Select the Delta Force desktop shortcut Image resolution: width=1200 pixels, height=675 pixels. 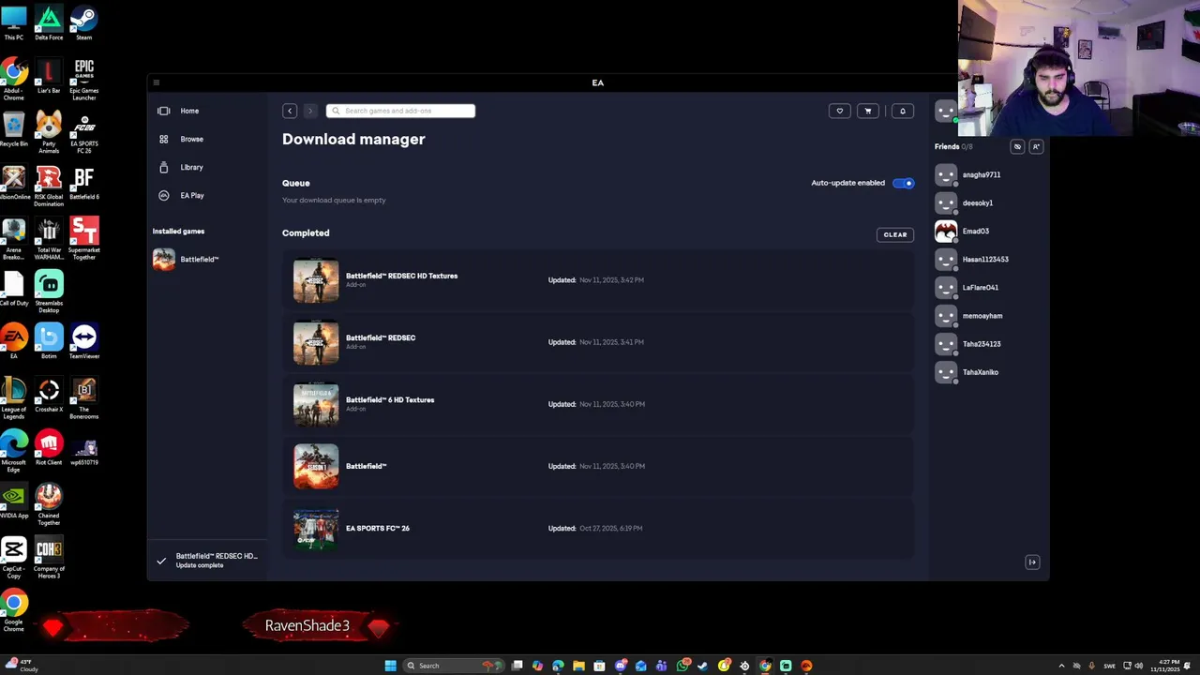(x=49, y=23)
